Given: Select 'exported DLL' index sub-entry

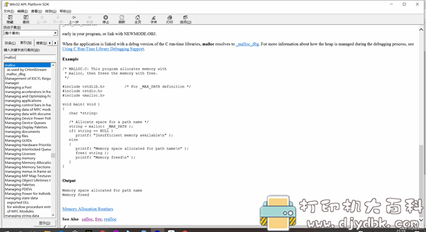Looking at the screenshot, I should tap(18, 202).
